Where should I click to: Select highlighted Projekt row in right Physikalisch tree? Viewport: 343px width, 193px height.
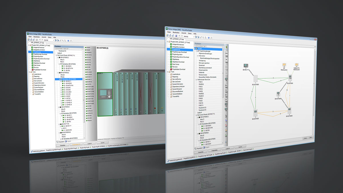[209, 49]
